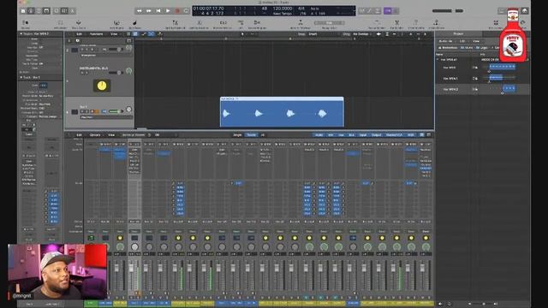The image size is (548, 308).
Task: Toggle Input channel strip filter
Action: tap(363, 135)
